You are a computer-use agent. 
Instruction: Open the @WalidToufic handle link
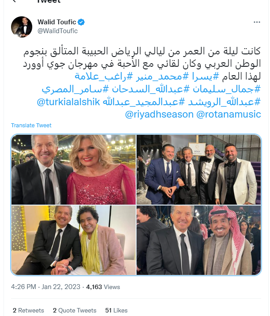(x=57, y=31)
